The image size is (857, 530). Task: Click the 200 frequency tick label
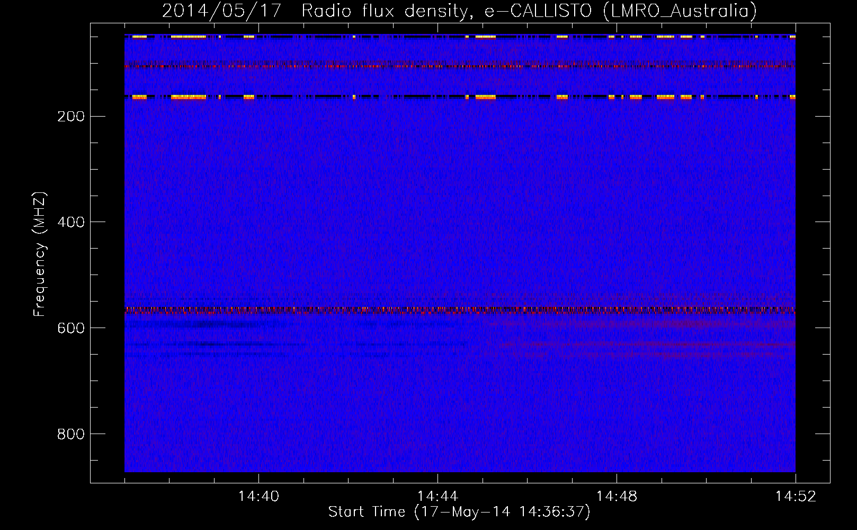71,117
